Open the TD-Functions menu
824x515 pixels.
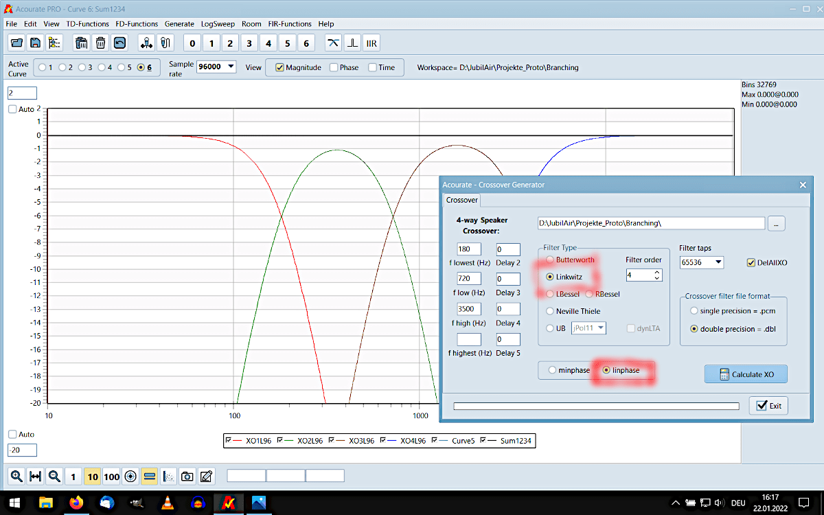[88, 24]
